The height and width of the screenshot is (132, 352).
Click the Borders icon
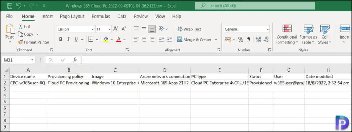click(x=91, y=40)
